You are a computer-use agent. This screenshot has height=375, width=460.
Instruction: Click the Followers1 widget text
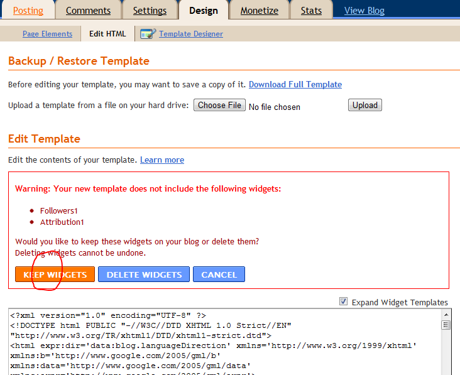pyautogui.click(x=58, y=211)
